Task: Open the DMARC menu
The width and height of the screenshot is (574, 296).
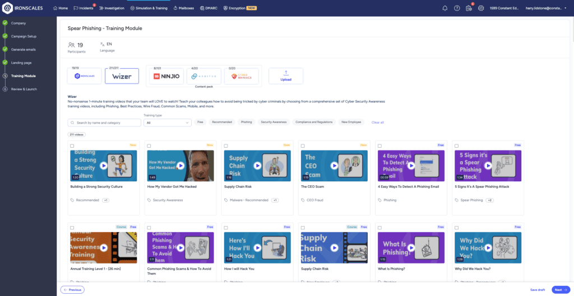Action: coord(209,8)
